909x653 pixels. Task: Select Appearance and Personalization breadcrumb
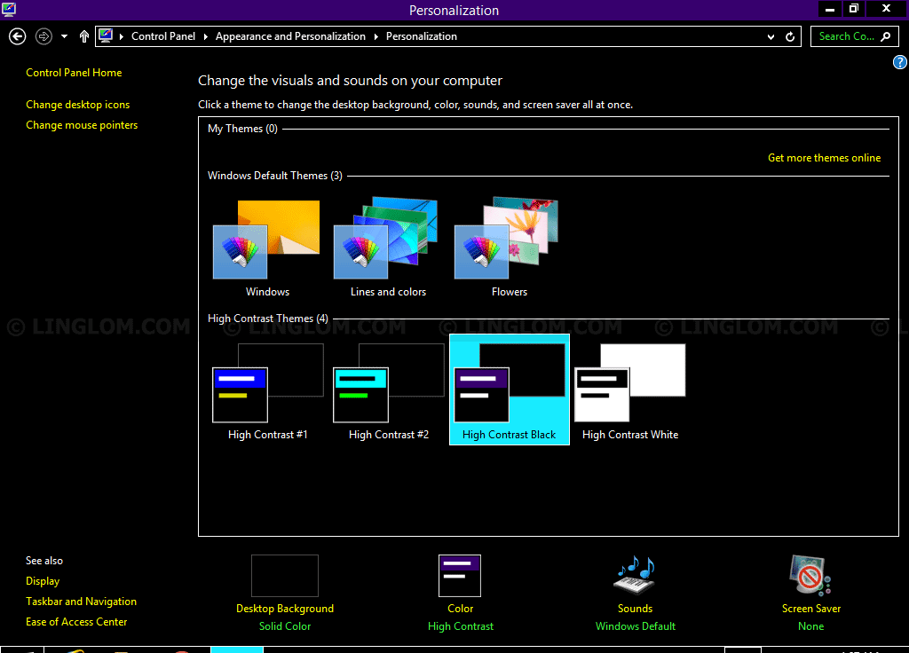[x=290, y=35]
